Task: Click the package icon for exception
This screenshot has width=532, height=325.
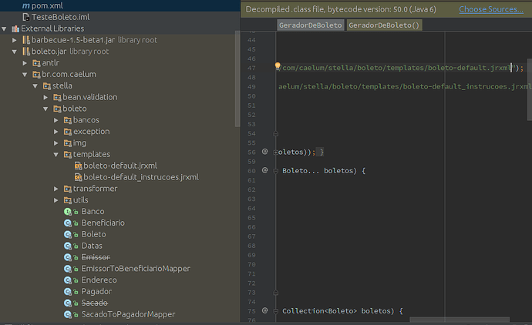Action: [x=68, y=132]
